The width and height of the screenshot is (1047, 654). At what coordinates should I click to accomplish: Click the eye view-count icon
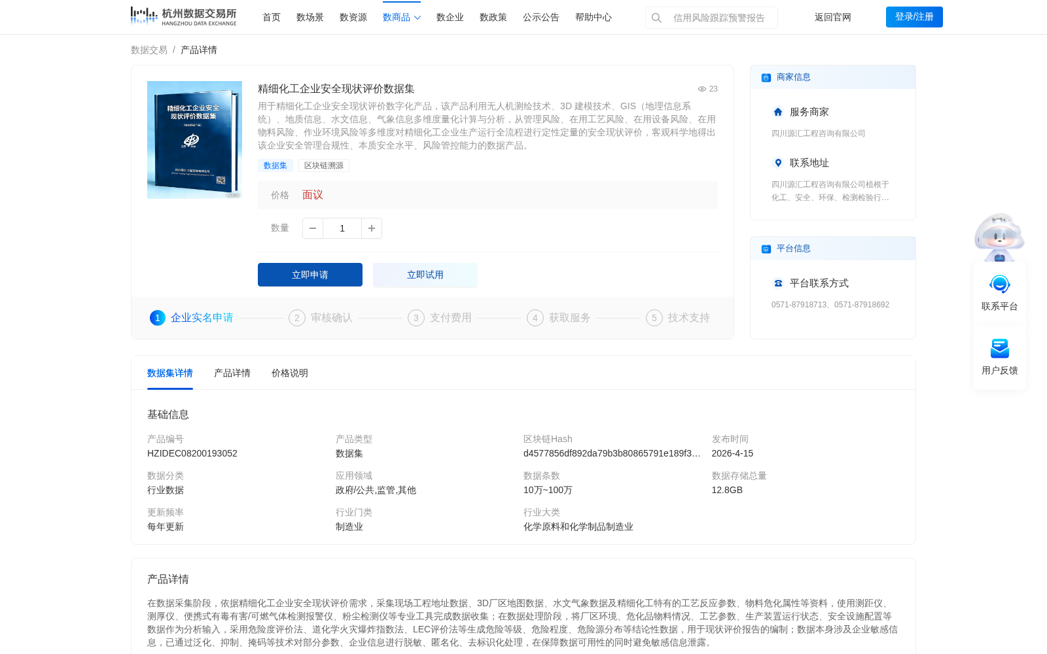701,89
